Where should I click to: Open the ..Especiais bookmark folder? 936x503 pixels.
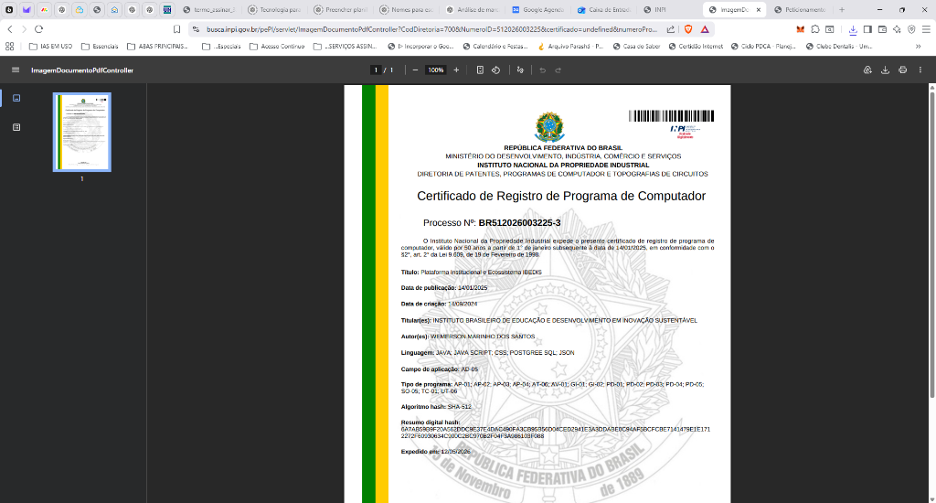[221, 46]
